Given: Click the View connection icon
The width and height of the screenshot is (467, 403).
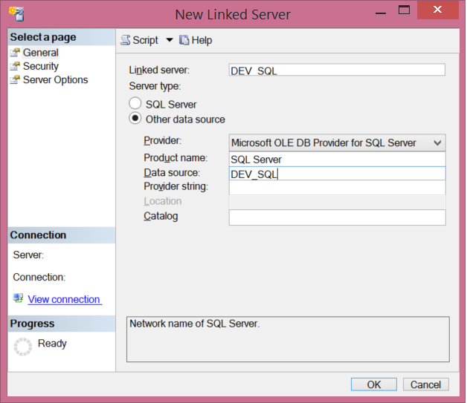Looking at the screenshot, I should pyautogui.click(x=19, y=298).
